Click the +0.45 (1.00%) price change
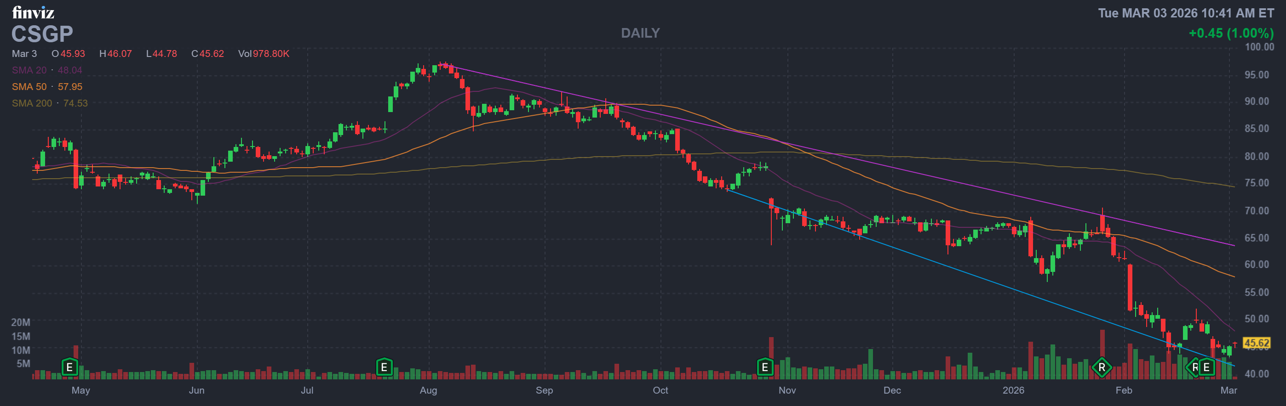This screenshot has width=1286, height=406. tap(1231, 33)
